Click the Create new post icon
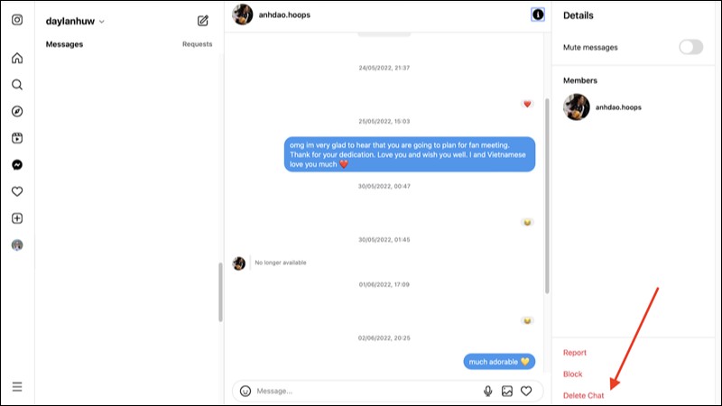The width and height of the screenshot is (722, 406). 17,218
